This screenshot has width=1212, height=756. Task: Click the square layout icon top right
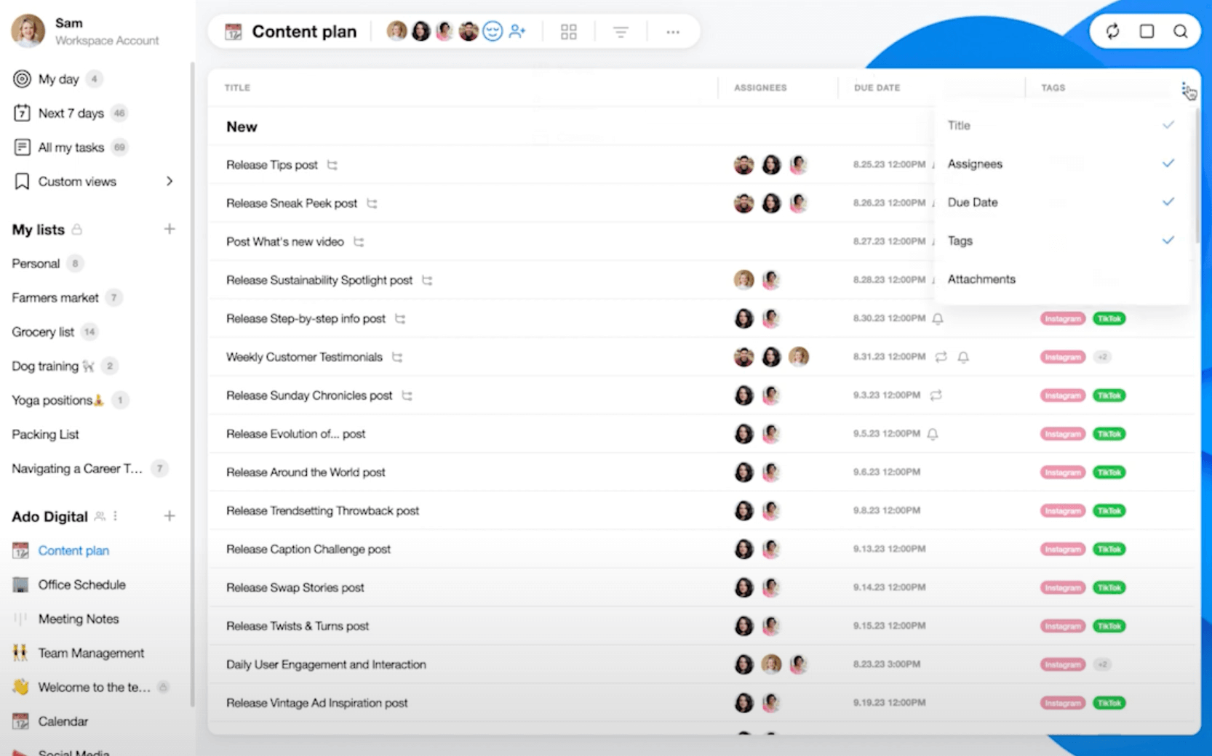(x=1147, y=31)
